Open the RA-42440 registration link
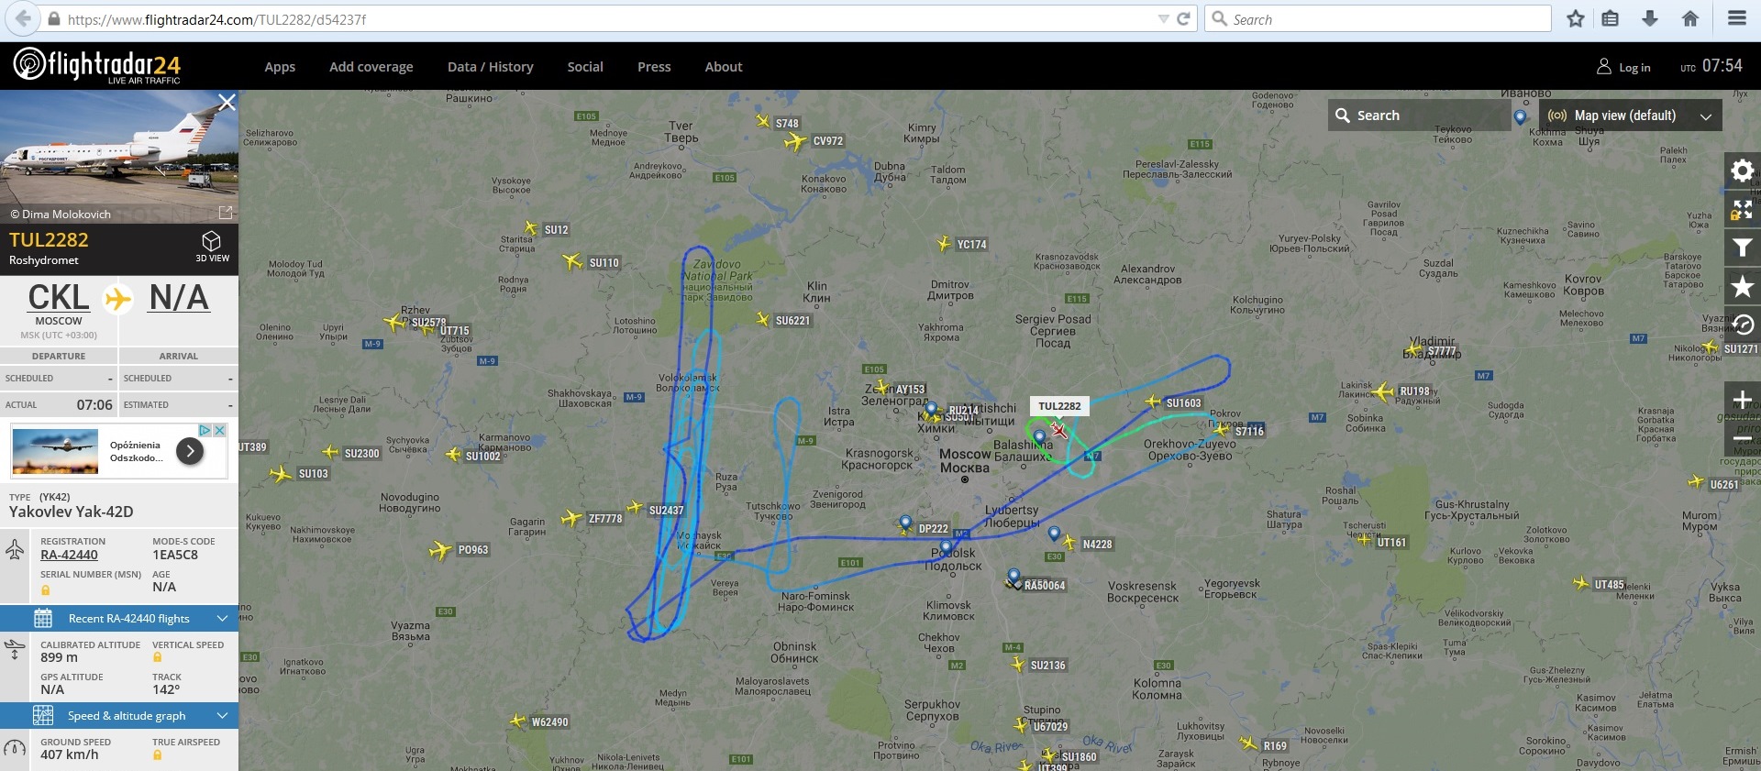The height and width of the screenshot is (771, 1761). click(x=69, y=555)
